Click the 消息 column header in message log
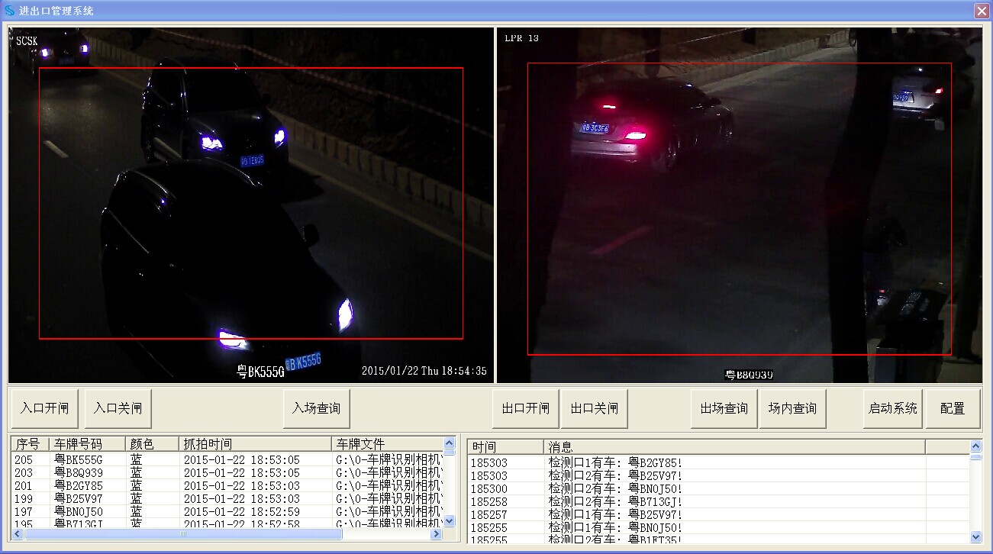The height and width of the screenshot is (554, 993). (733, 447)
